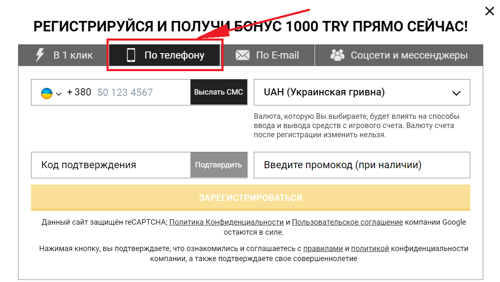Switch to the 'В 1 клик' tab

pyautogui.click(x=64, y=55)
